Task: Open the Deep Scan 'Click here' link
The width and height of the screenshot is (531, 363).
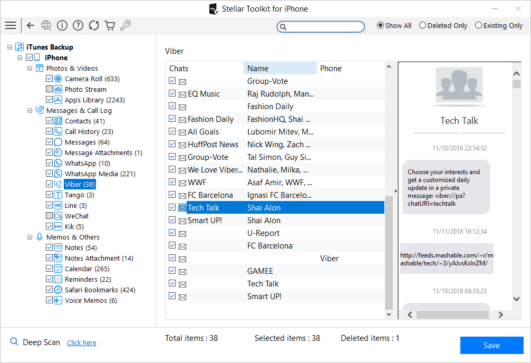Action: [x=82, y=342]
